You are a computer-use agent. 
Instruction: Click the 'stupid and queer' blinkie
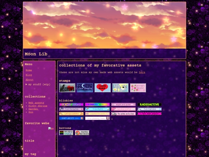point(123,105)
